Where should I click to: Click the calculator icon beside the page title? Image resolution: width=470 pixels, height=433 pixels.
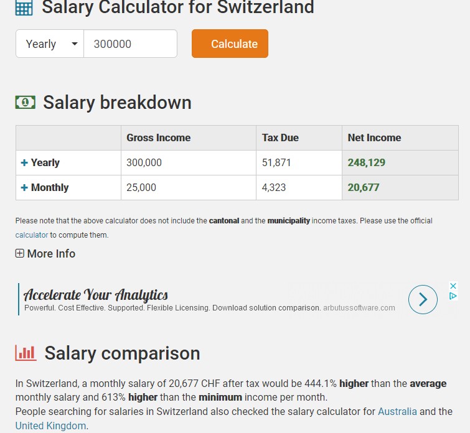[x=24, y=7]
